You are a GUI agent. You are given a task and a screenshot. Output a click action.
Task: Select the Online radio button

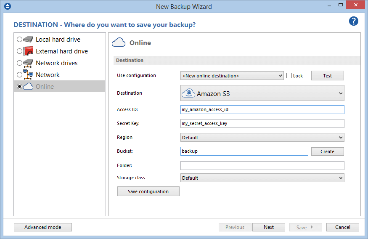[19, 87]
